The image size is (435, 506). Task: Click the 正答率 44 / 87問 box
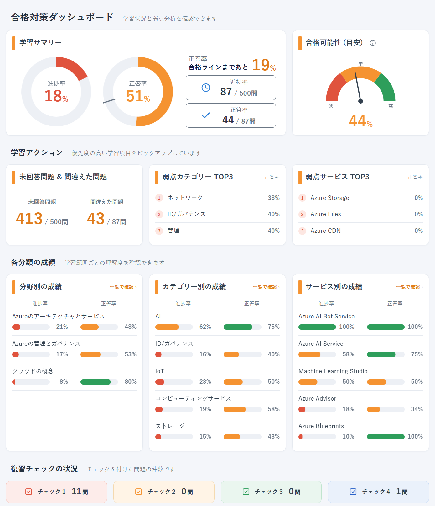coord(231,115)
